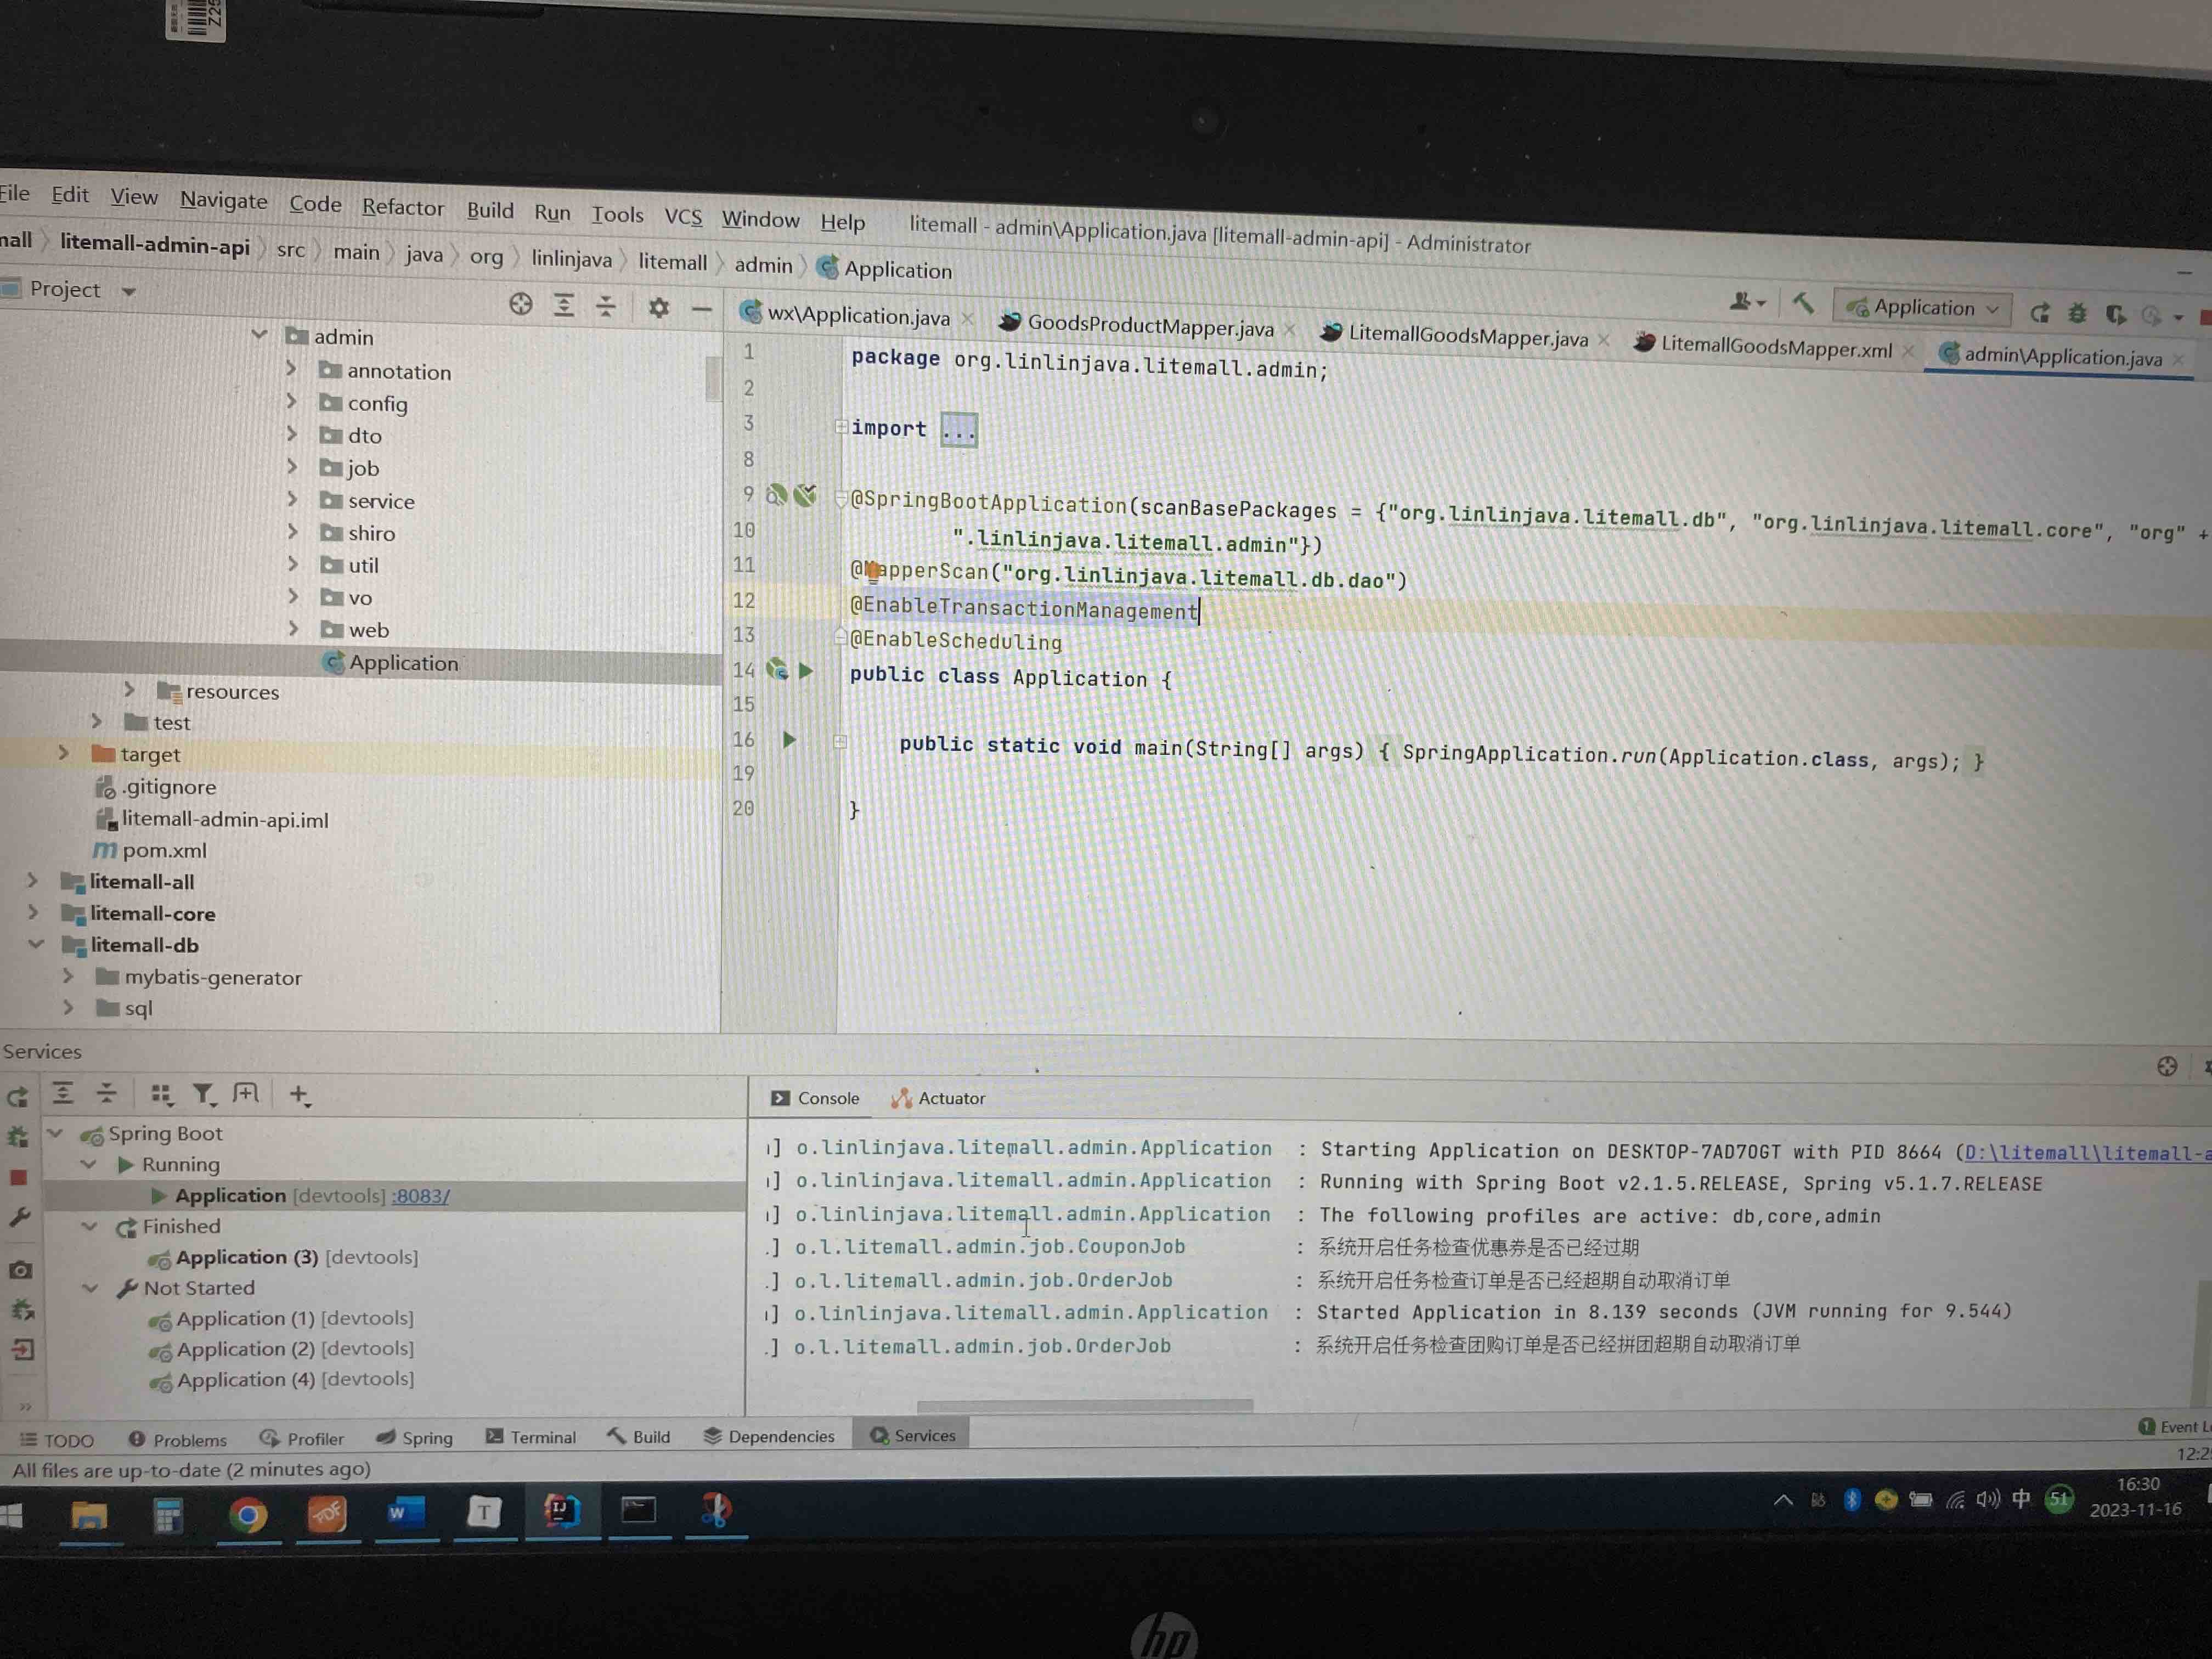
Task: Collapse the Spring Boot node in Services
Action: click(x=56, y=1134)
